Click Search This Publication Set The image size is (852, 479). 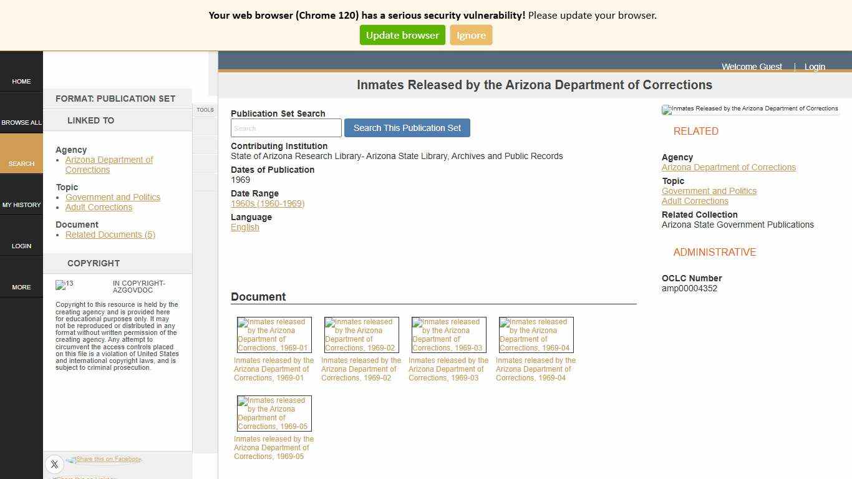point(407,128)
